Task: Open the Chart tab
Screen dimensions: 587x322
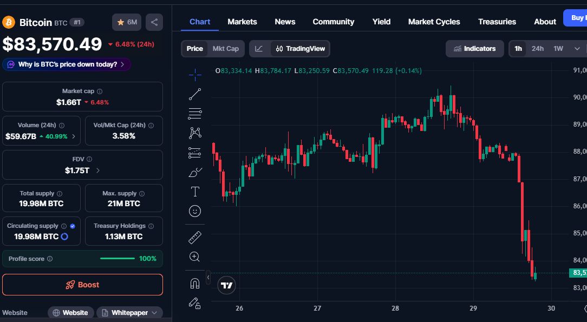Action: (x=199, y=22)
